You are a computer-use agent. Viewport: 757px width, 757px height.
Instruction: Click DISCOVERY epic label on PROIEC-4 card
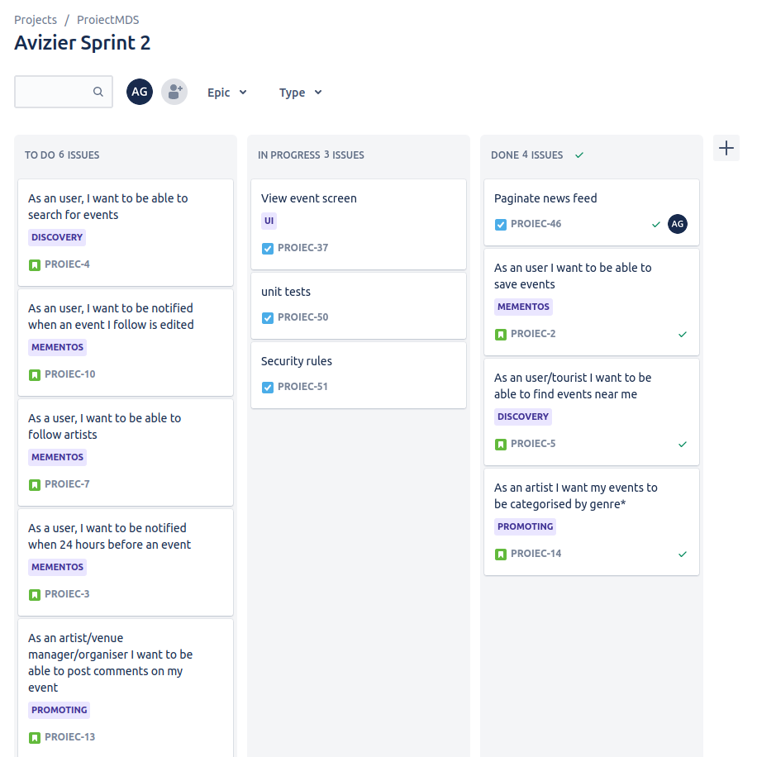[57, 237]
